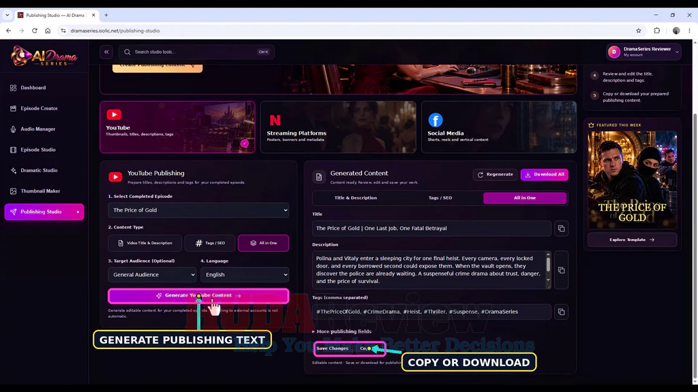Open a new browser tab
The width and height of the screenshot is (698, 392).
106,15
